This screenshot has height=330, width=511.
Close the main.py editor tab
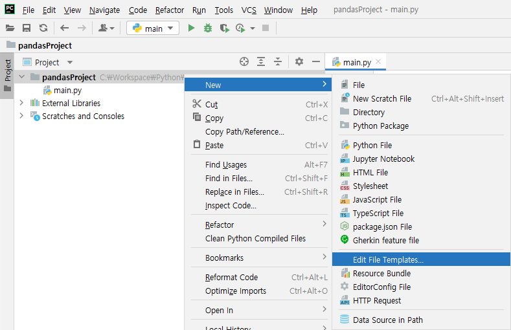(x=378, y=61)
